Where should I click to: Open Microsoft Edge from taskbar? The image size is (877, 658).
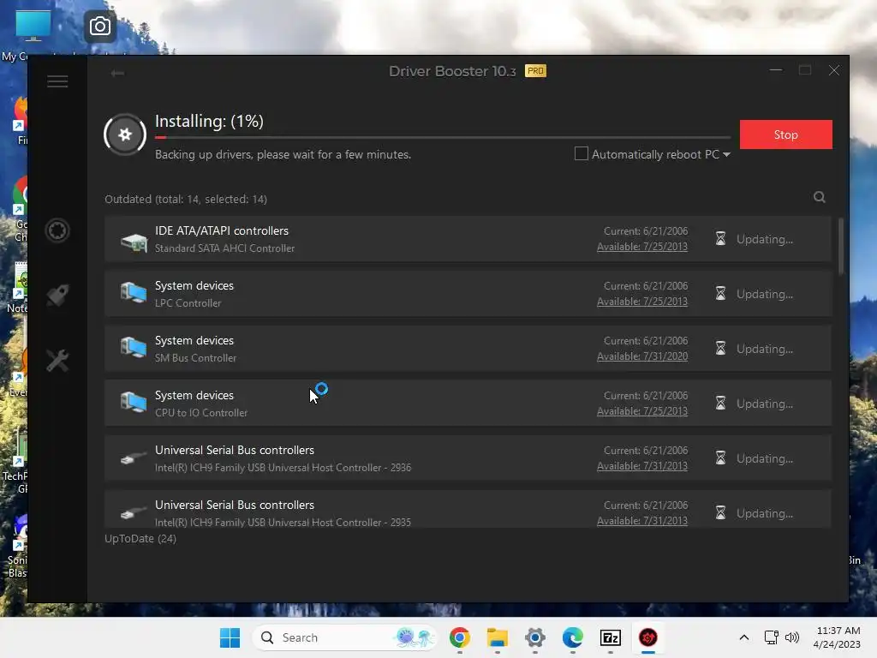click(573, 637)
